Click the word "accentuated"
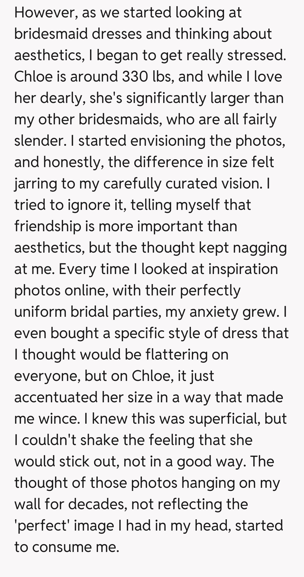This screenshot has height=577, width=304. click(55, 398)
